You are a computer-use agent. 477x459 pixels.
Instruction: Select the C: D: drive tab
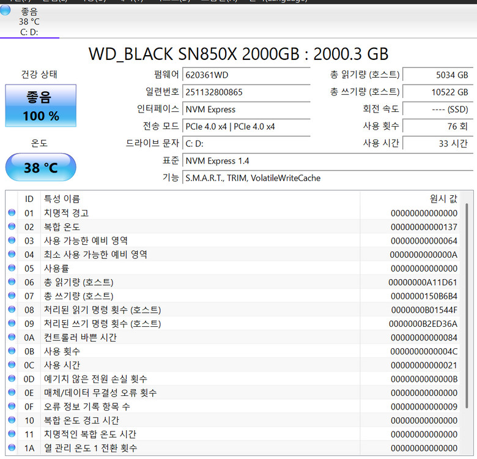29,21
